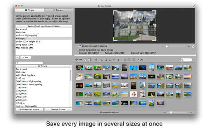The width and height of the screenshot is (209, 130).
Task: Toggle Enable manual cropping checkbox
Action: (80, 46)
